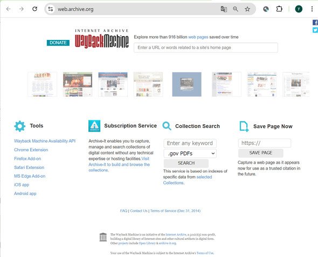Screen dimensions: 318x257
Task: Expand the .gov PDFs dropdown
Action: 190,153
